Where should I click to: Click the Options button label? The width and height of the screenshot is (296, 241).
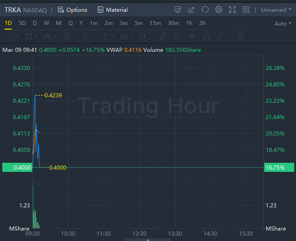pos(77,10)
